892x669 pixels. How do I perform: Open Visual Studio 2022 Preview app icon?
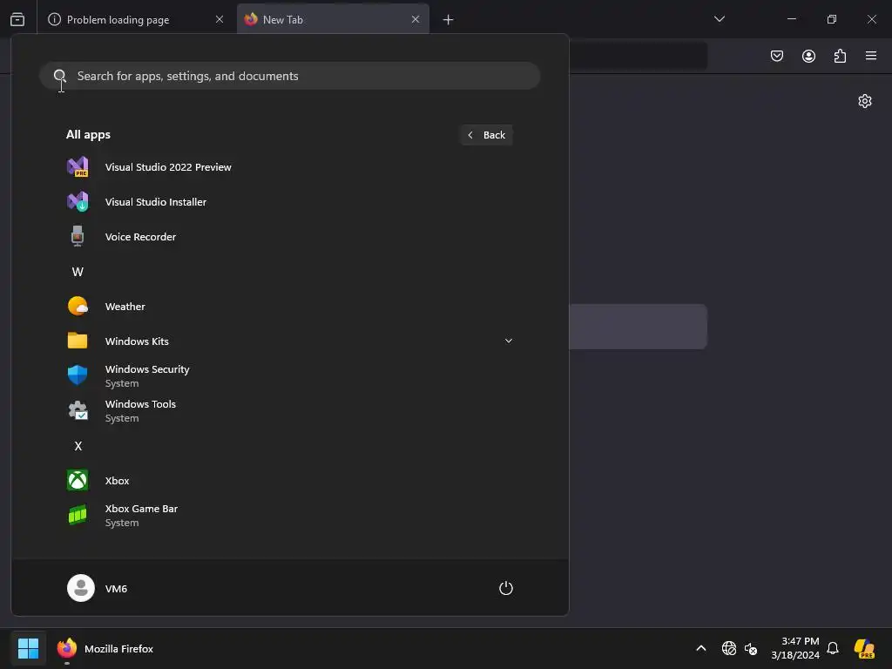tap(78, 166)
